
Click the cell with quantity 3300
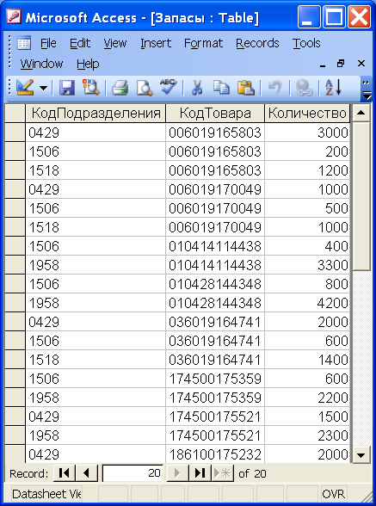(307, 265)
